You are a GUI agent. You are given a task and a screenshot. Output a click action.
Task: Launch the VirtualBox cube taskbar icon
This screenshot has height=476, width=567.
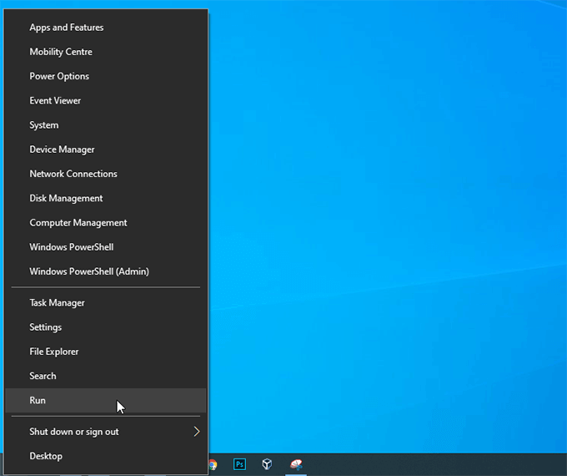tap(268, 464)
